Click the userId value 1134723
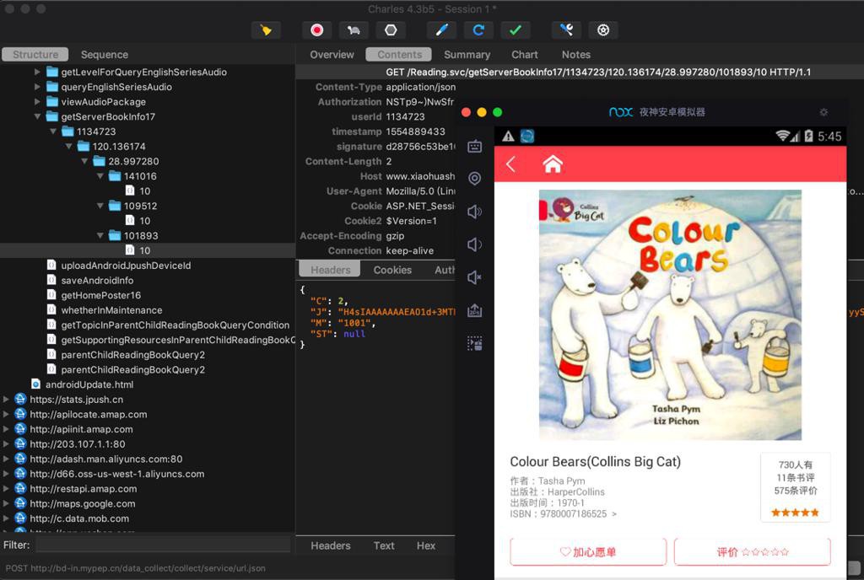 pyautogui.click(x=405, y=116)
